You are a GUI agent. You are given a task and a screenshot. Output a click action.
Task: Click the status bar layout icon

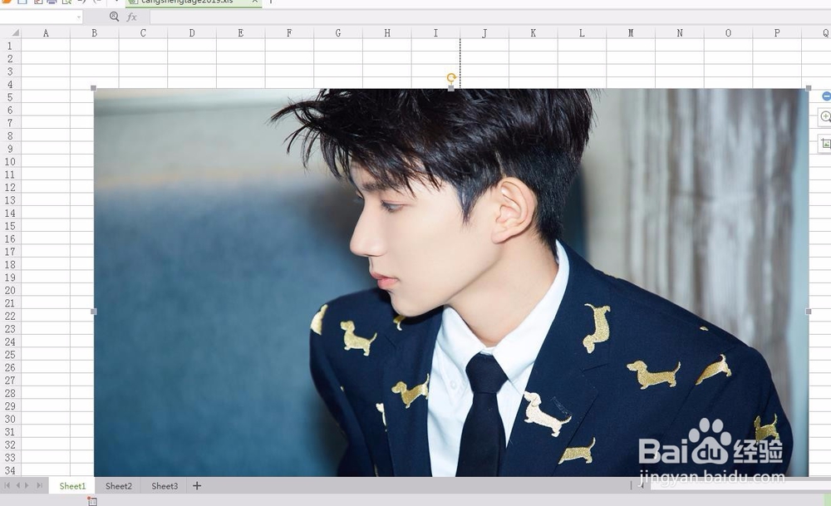[x=92, y=501]
